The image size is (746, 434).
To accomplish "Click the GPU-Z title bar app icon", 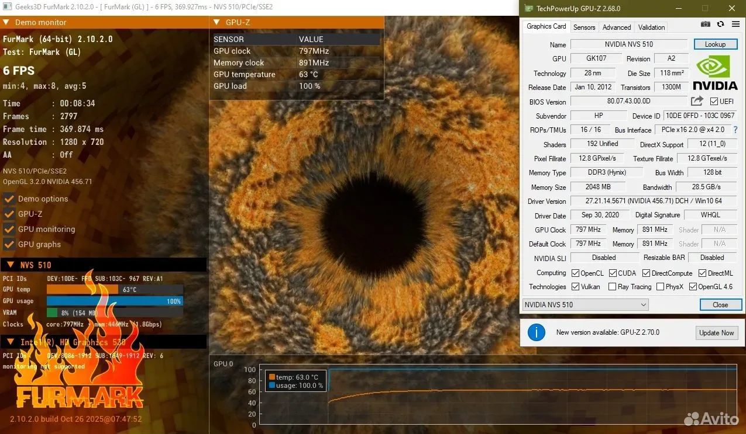I will 528,8.
